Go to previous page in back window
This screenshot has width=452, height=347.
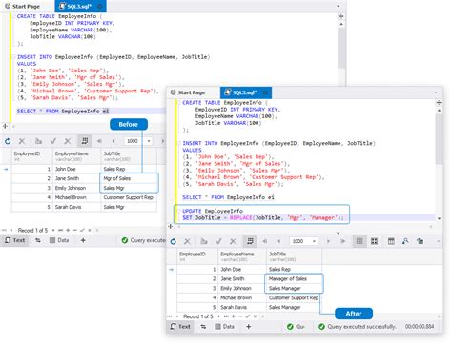(x=113, y=141)
